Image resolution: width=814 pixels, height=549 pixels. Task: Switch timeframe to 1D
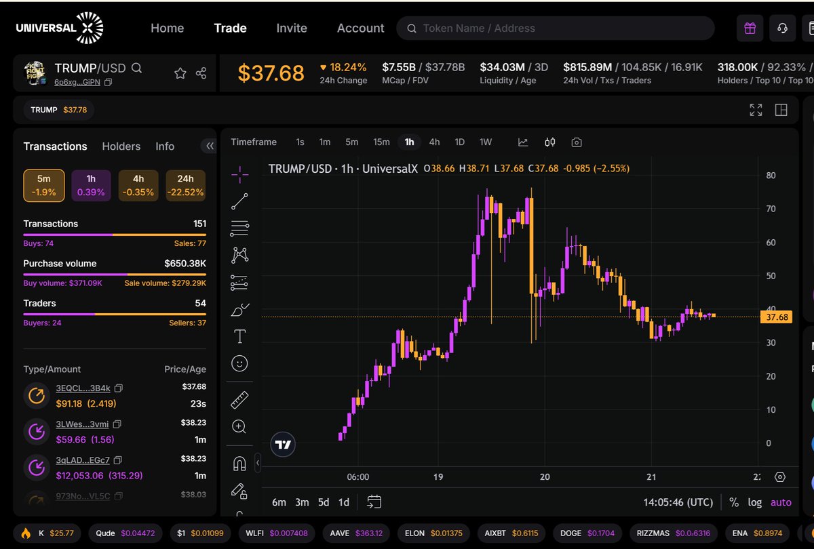(459, 142)
